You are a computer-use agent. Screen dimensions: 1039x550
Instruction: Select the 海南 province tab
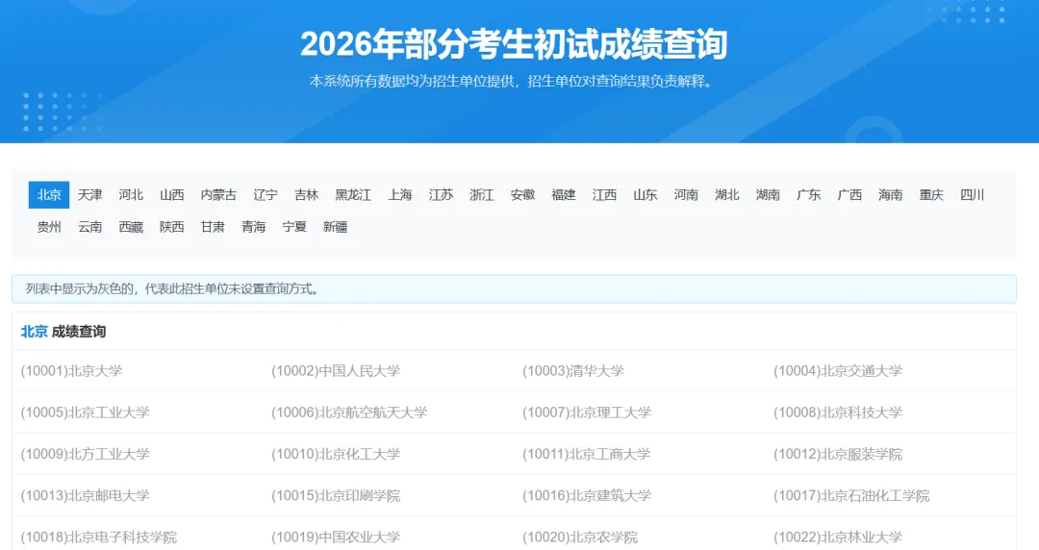click(891, 195)
